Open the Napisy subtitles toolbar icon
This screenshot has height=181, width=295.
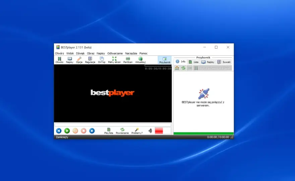pos(70,60)
